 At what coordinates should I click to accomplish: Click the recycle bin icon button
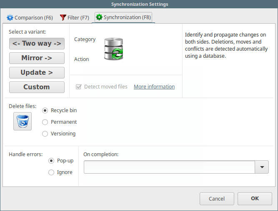point(23,121)
